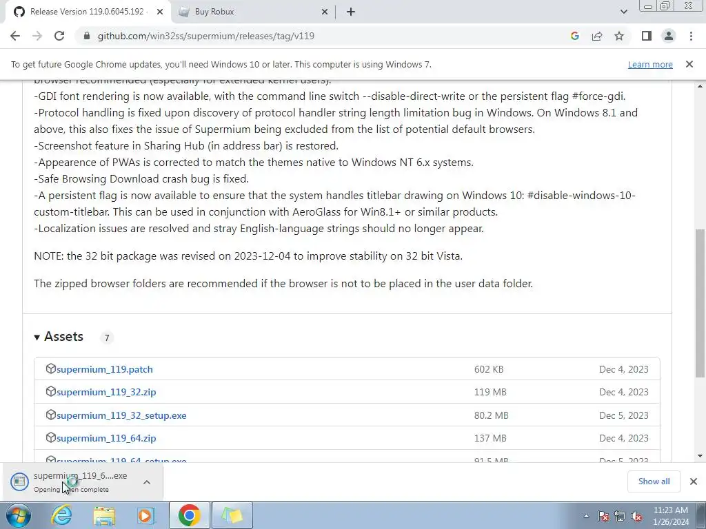Open the Chrome three-dot menu
706x529 pixels.
point(691,36)
